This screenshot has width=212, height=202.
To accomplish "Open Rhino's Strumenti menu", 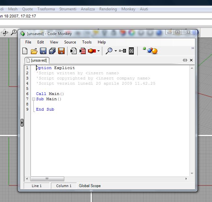I will tap(68, 9).
